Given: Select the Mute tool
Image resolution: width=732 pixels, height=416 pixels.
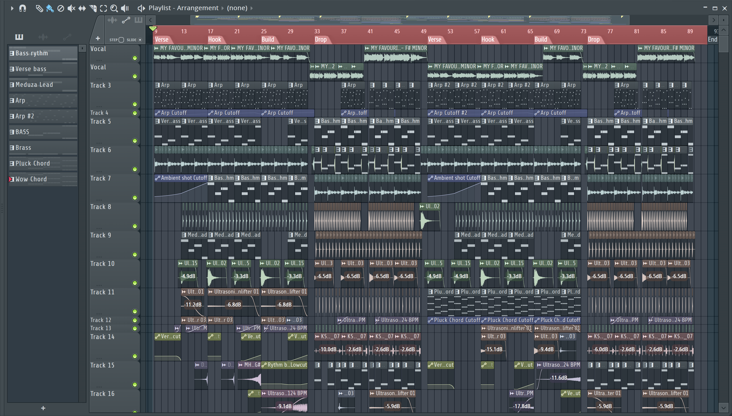Looking at the screenshot, I should click(71, 8).
